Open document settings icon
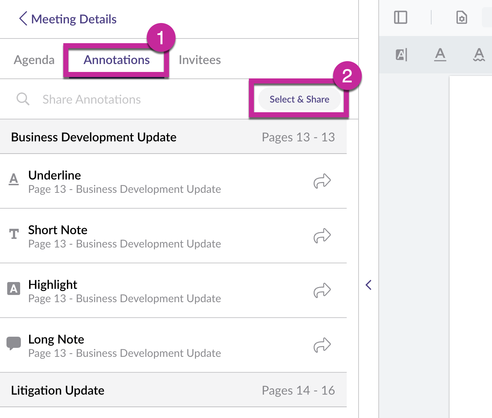Viewport: 492px width, 418px height. 461,17
